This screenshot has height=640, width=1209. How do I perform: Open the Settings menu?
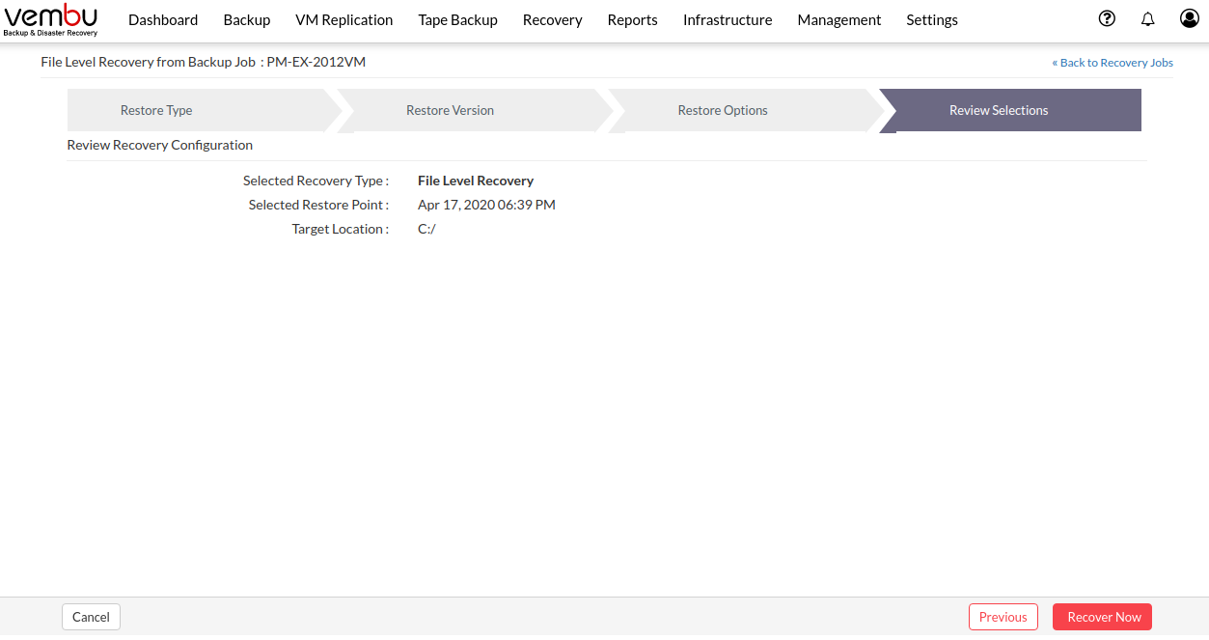tap(932, 19)
